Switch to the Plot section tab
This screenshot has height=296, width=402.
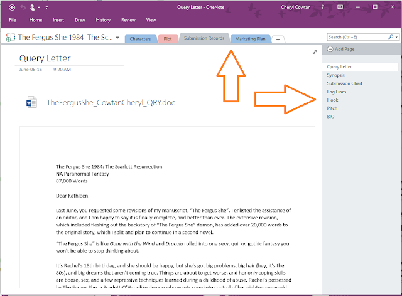(168, 39)
